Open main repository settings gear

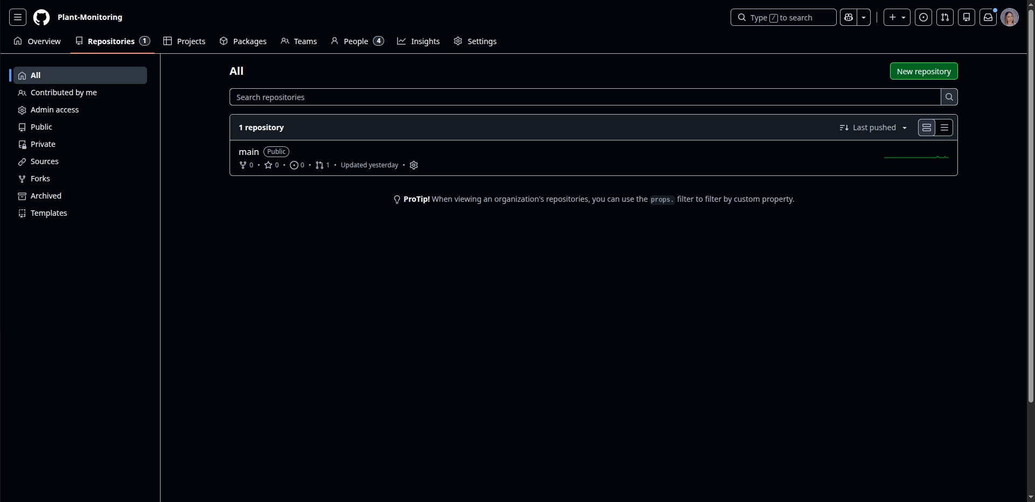coord(414,165)
